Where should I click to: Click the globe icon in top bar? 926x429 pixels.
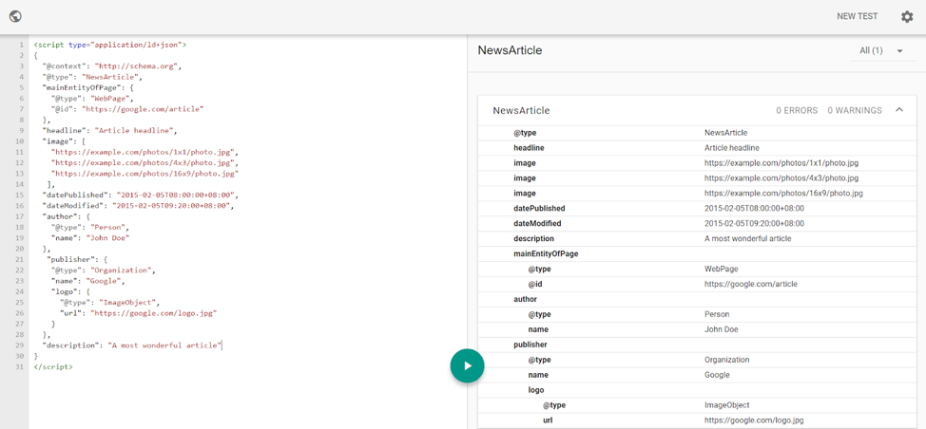15,16
